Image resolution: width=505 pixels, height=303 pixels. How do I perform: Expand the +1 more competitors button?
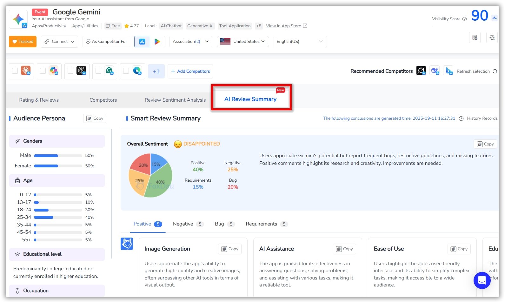pyautogui.click(x=156, y=71)
